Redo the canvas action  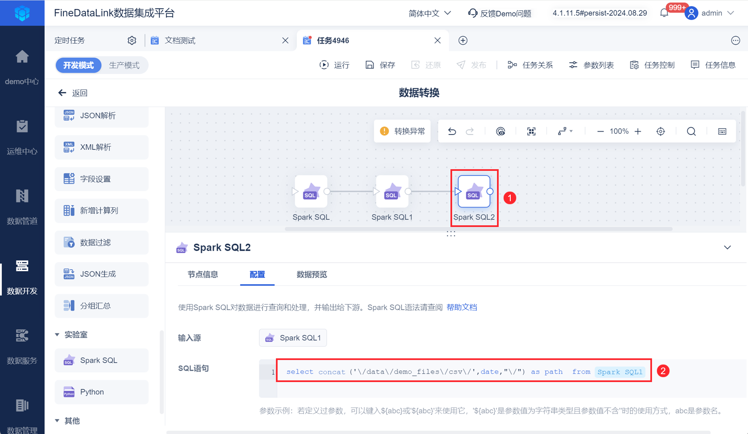(x=470, y=131)
